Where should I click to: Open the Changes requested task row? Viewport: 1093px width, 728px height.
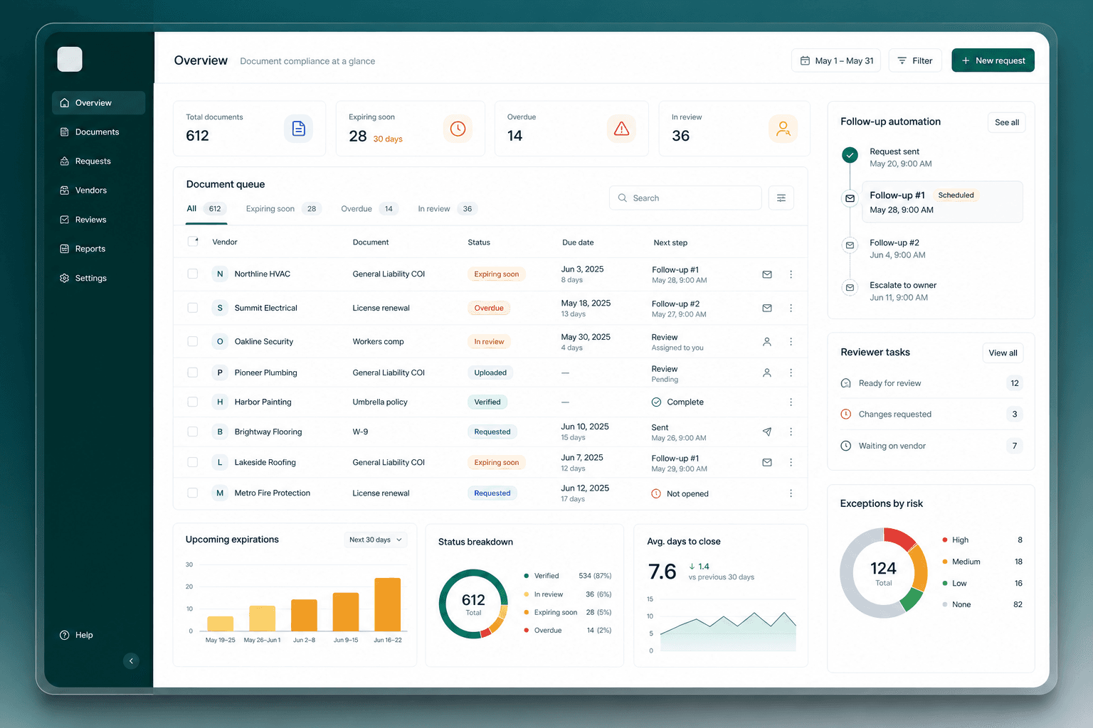point(931,414)
